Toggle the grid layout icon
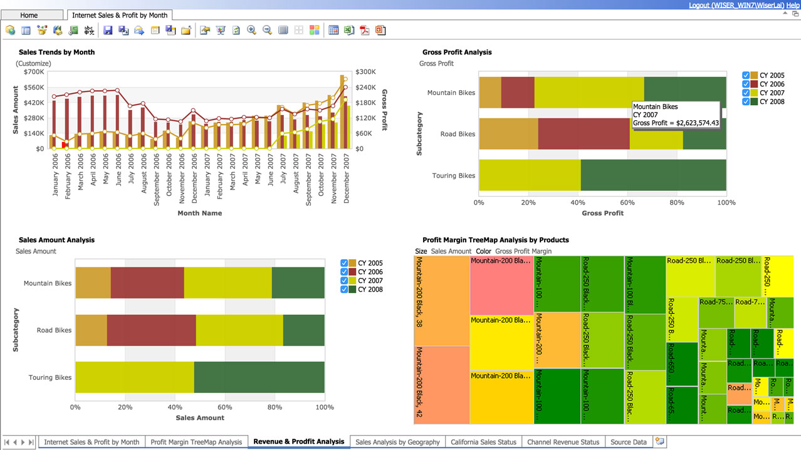The width and height of the screenshot is (801, 450). (299, 29)
